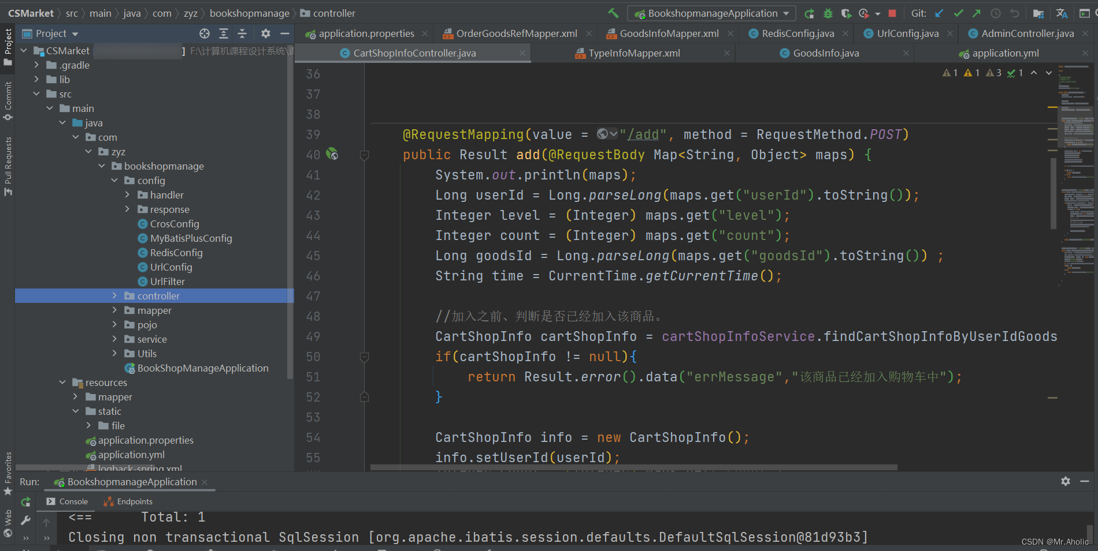This screenshot has height=551, width=1098.
Task: Click Expand All in Project panel
Action: click(x=224, y=33)
